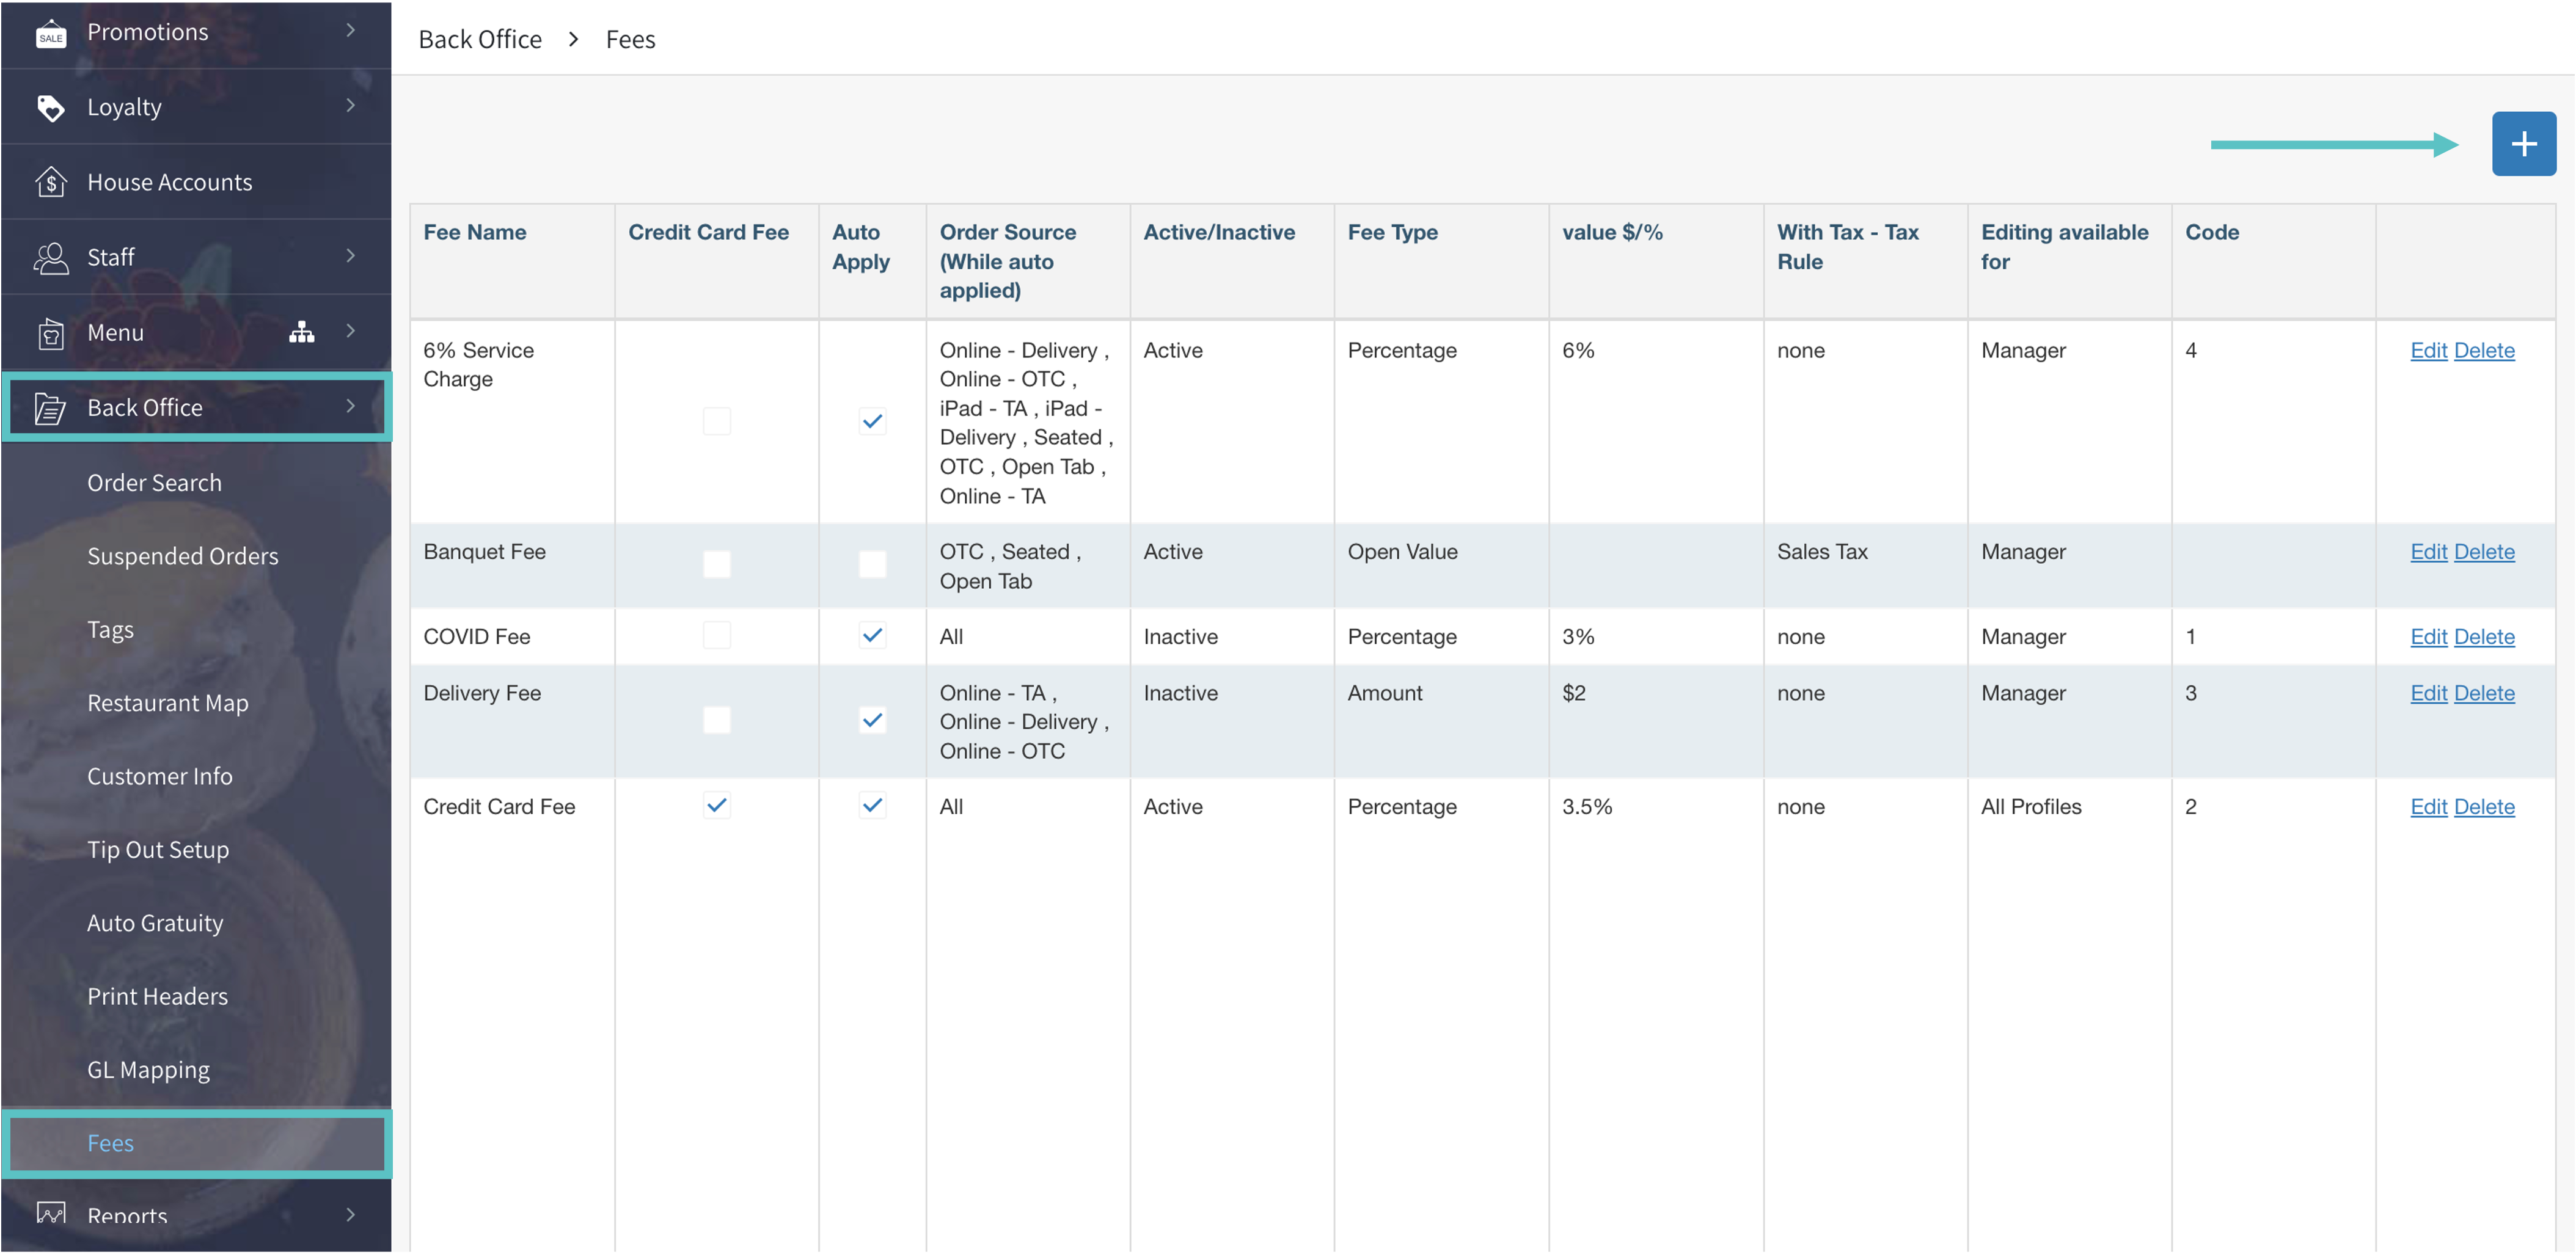
Task: Click the House Accounts dollar house icon
Action: (51, 182)
